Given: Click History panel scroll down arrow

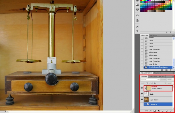Looking at the screenshot, I should click(x=174, y=67).
